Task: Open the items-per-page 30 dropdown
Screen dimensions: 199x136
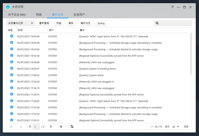Action: (x=176, y=127)
